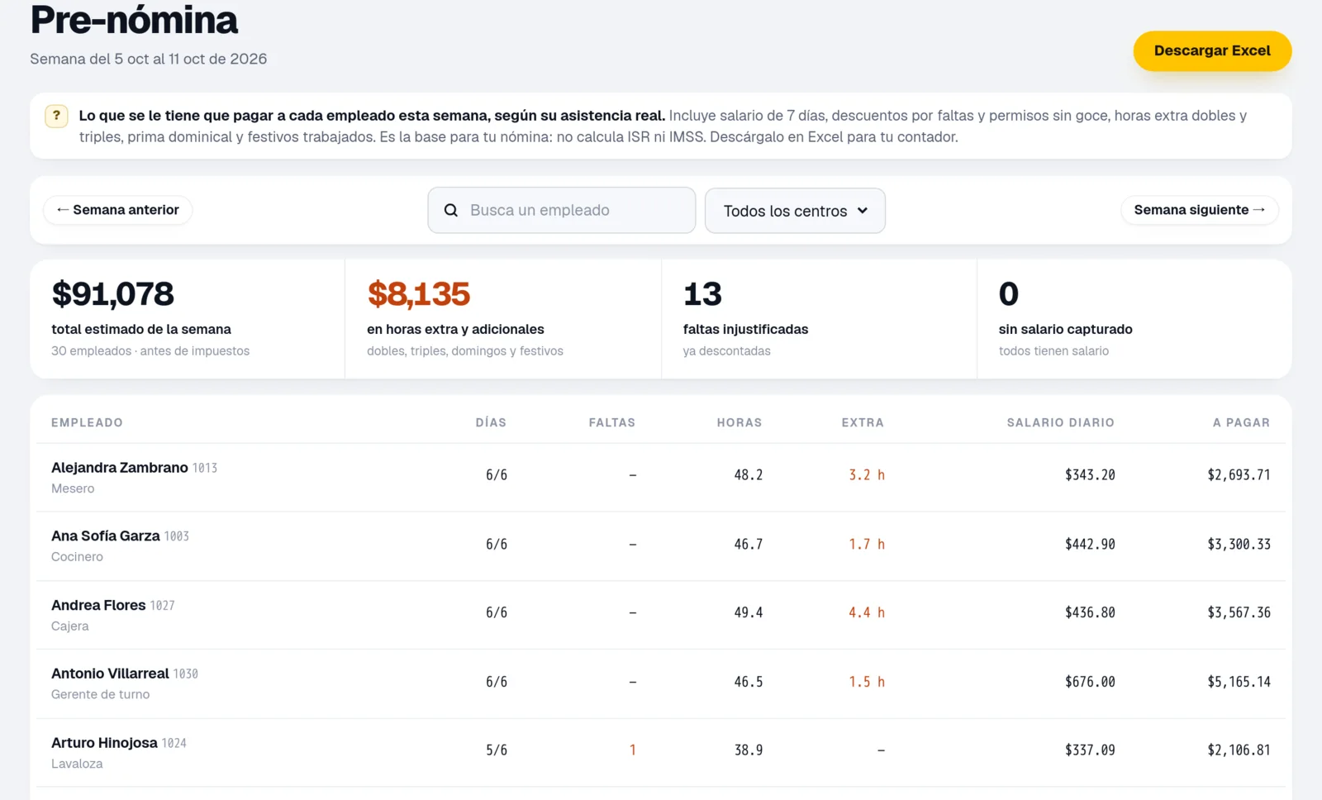Click Alejandra Zambrano's 3.2 h extra

click(x=867, y=475)
